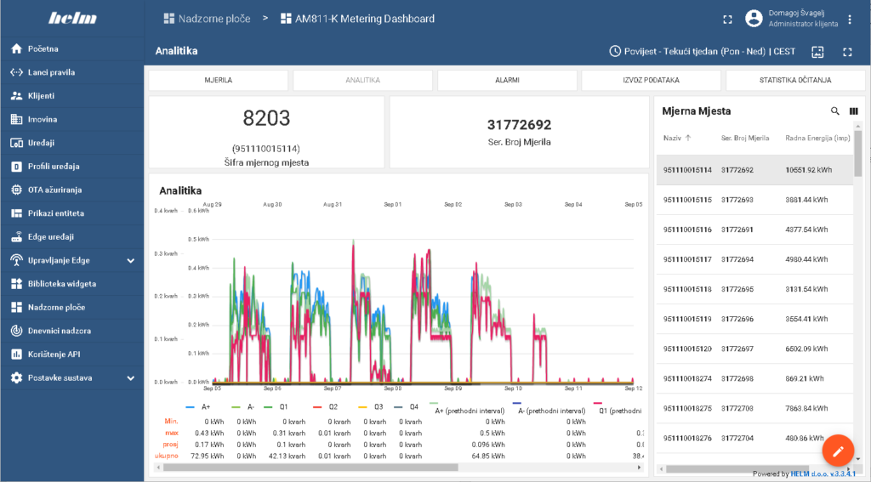Open column settings icon in Mjerna Mjesta

(854, 111)
